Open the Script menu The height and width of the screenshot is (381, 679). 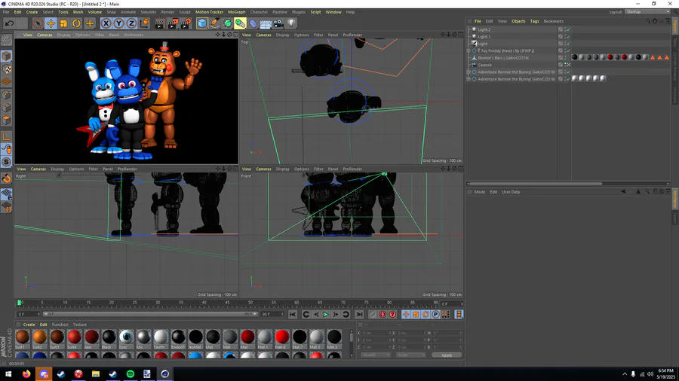pos(315,12)
